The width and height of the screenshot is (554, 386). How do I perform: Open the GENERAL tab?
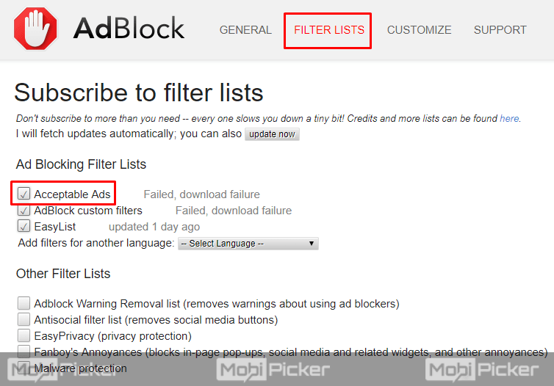tap(245, 30)
